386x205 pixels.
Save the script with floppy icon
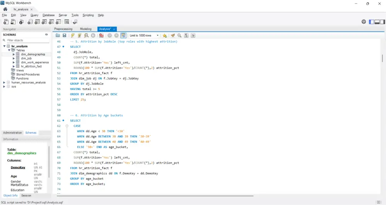click(64, 36)
